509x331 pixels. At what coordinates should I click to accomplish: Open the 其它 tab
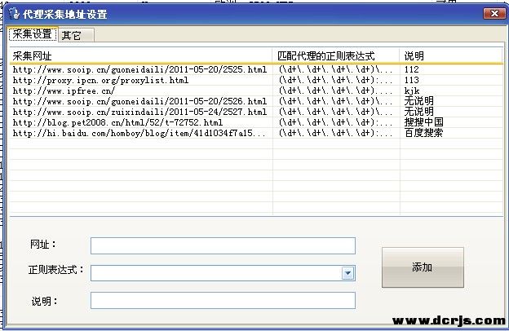tap(76, 35)
